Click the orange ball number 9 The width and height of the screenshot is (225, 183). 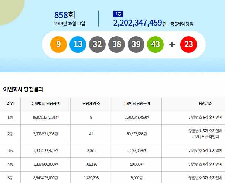coord(58,44)
